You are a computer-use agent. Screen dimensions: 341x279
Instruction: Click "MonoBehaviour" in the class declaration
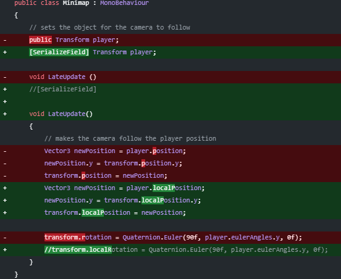(x=124, y=3)
